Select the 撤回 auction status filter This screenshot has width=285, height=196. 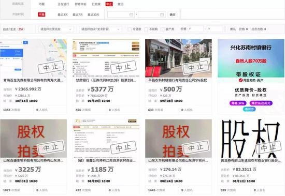coord(120,4)
